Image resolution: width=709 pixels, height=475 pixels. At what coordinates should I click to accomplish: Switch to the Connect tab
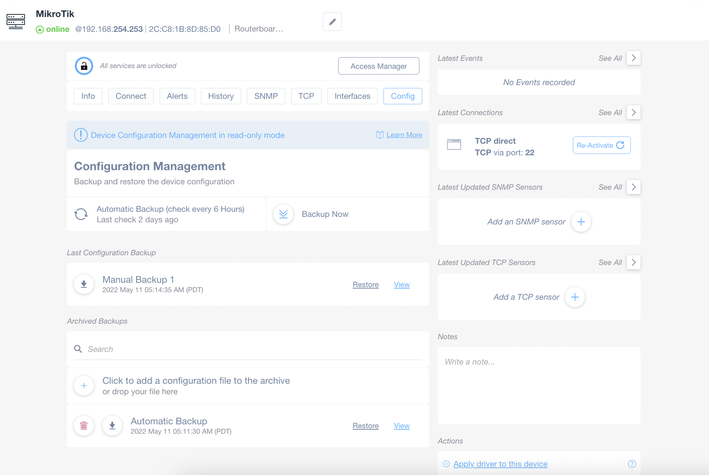(131, 96)
